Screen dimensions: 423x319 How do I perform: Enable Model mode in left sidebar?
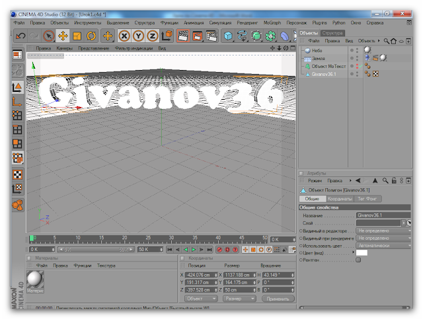(18, 87)
